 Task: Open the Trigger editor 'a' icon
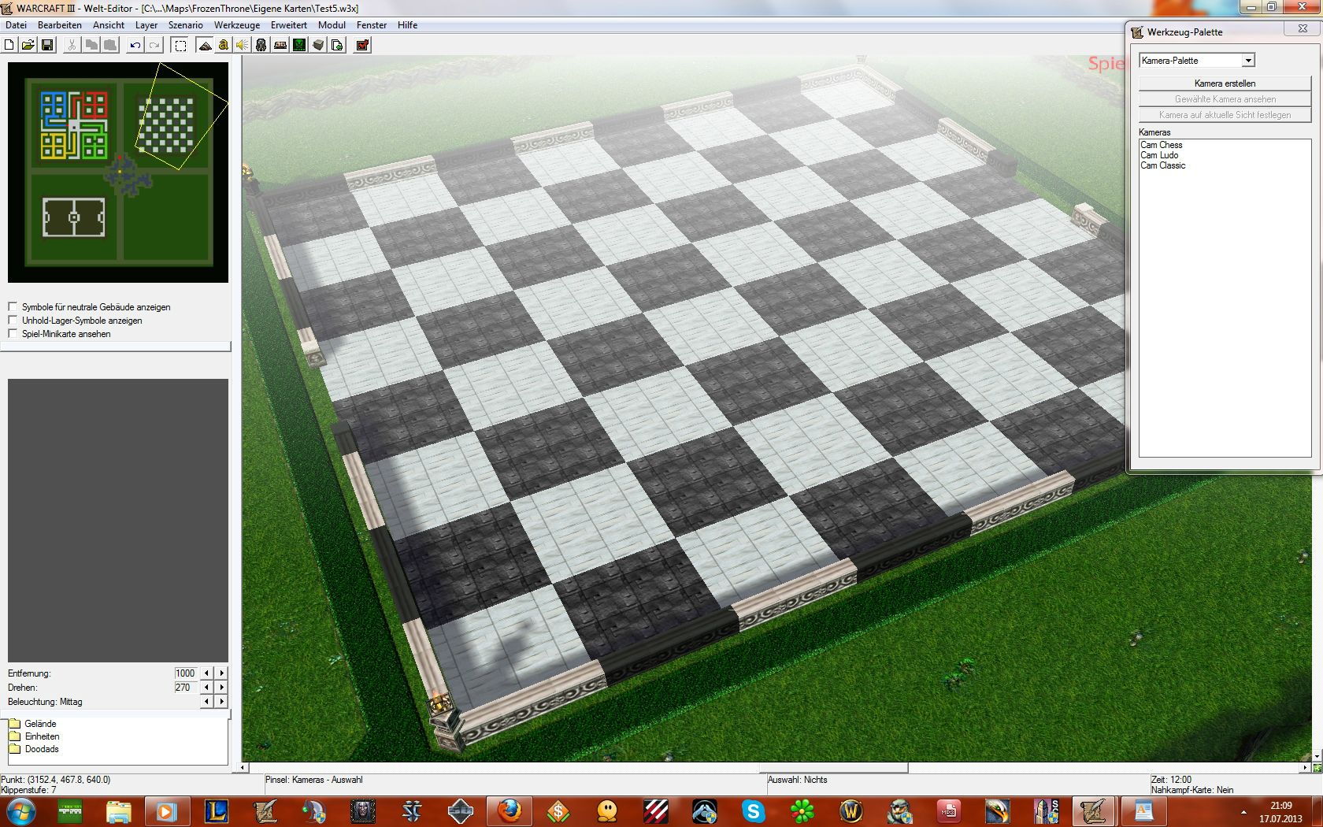click(x=224, y=46)
